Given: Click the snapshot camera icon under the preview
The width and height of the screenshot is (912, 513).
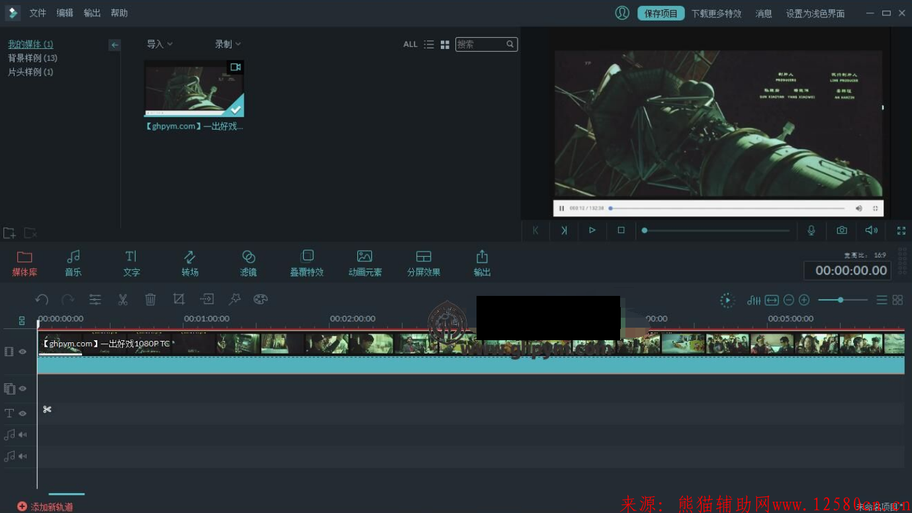Looking at the screenshot, I should (x=841, y=230).
